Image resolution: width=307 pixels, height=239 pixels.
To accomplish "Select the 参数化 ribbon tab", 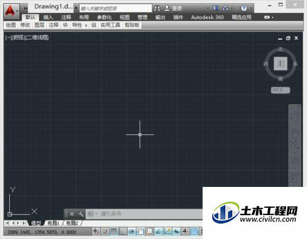I will pos(104,17).
